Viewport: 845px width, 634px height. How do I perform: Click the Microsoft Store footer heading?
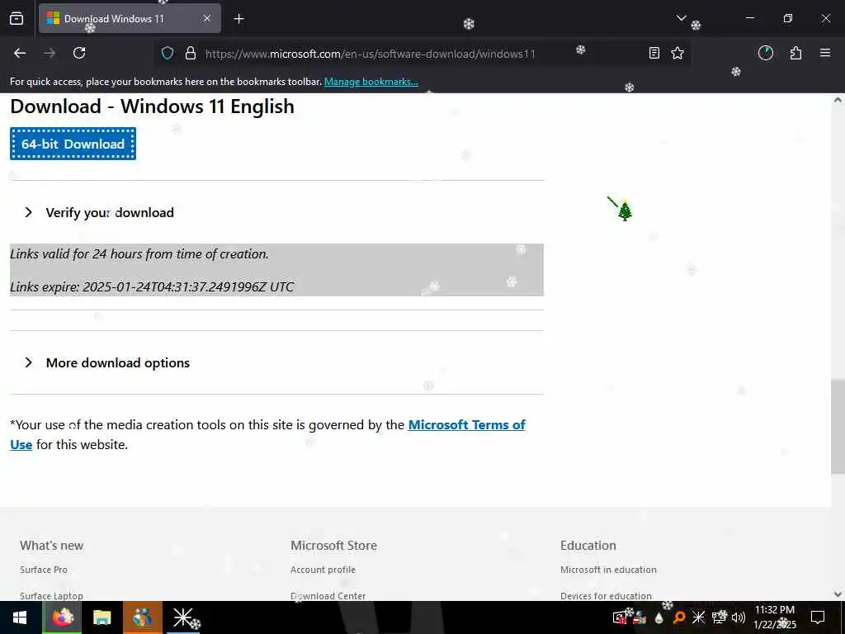pos(333,546)
